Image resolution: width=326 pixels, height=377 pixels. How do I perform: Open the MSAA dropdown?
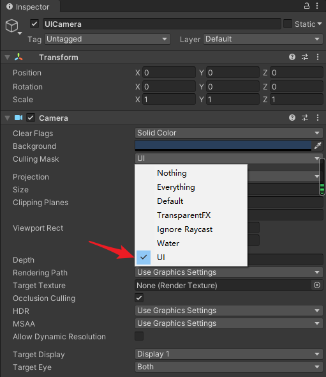pos(229,323)
